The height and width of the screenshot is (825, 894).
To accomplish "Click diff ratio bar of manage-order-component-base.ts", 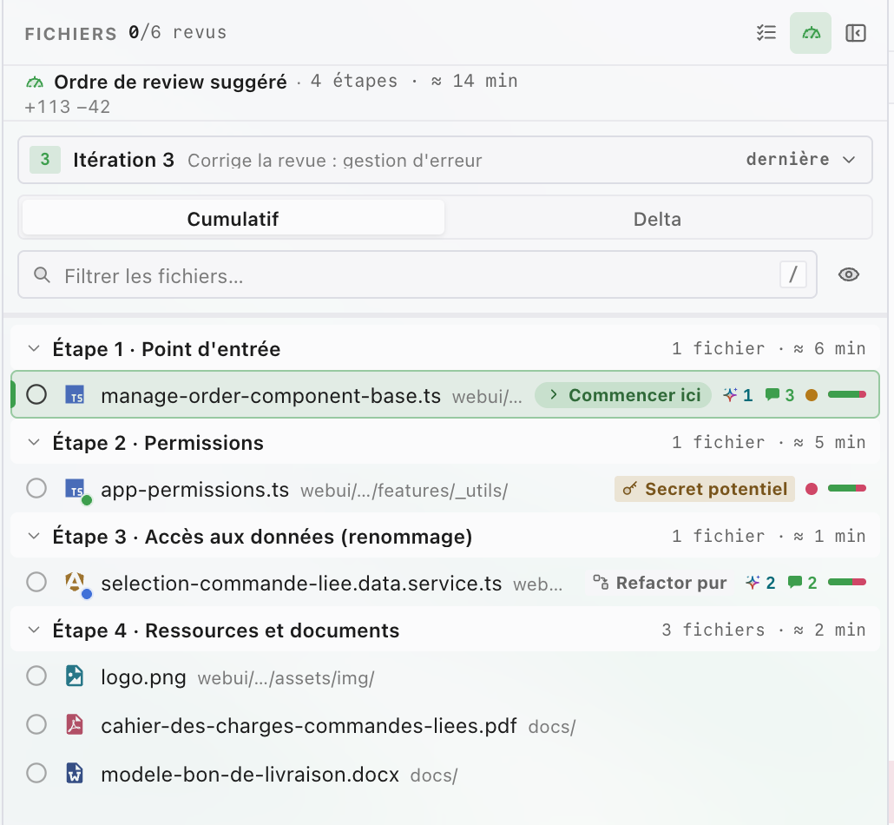I will [x=846, y=395].
